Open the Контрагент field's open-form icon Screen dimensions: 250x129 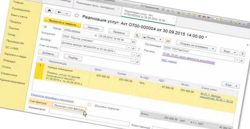(x=133, y=48)
